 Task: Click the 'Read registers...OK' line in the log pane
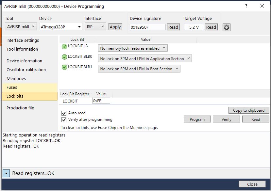[x=21, y=146]
